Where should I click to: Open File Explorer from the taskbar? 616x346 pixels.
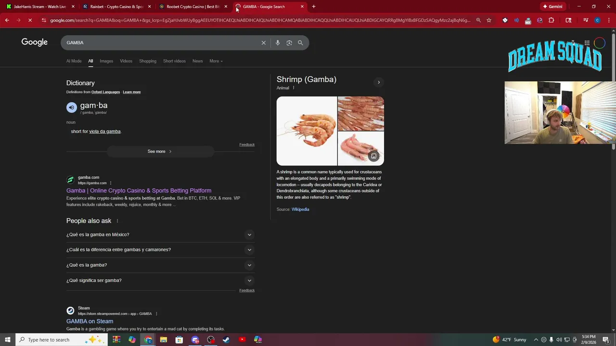(163, 340)
